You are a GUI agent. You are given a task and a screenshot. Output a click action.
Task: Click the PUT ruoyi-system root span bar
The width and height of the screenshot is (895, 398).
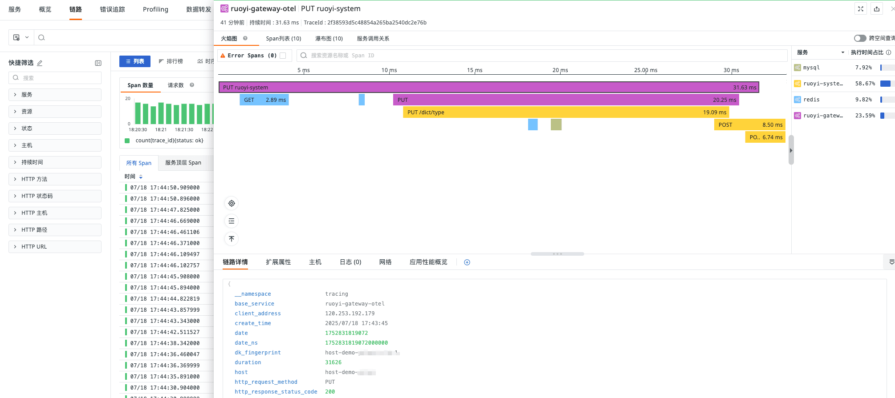[x=489, y=87]
